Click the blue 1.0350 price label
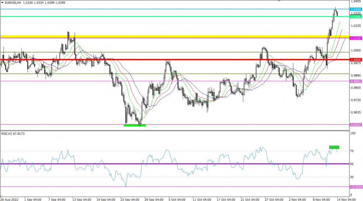This screenshot has height=201, width=363. coord(355,9)
